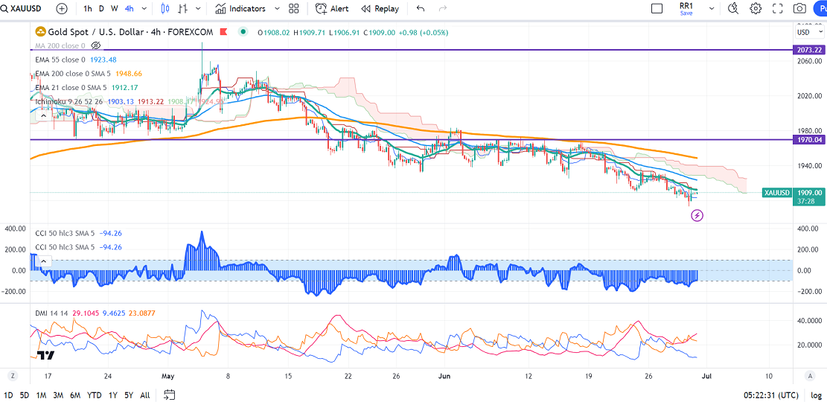Click the purple lightning event marker
This screenshot has height=402, width=827.
697,215
